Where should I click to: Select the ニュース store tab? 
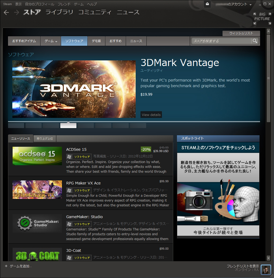[136, 41]
